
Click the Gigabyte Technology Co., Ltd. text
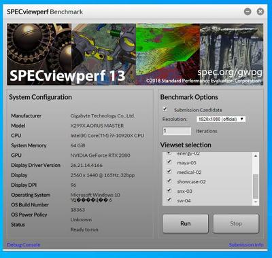103,116
